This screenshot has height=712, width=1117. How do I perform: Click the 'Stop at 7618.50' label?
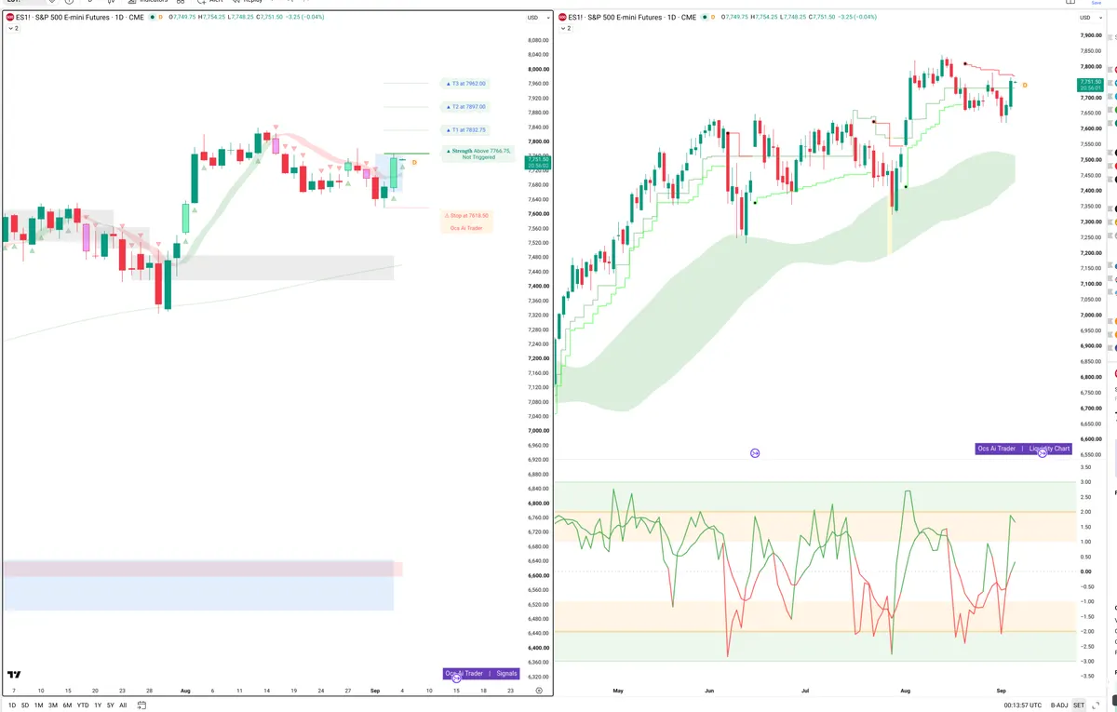coord(466,215)
